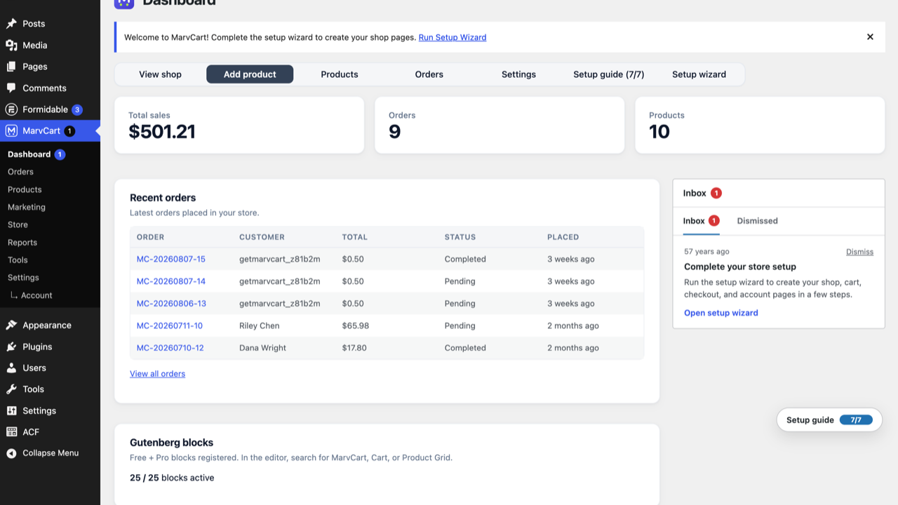The height and width of the screenshot is (505, 898).
Task: Click the Products count summary card
Action: (760, 125)
